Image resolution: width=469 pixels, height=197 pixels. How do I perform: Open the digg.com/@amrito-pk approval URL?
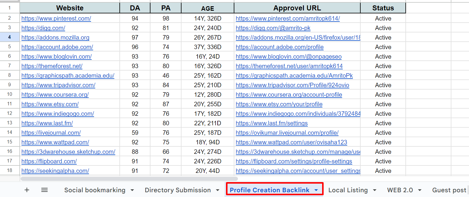tap(273, 28)
